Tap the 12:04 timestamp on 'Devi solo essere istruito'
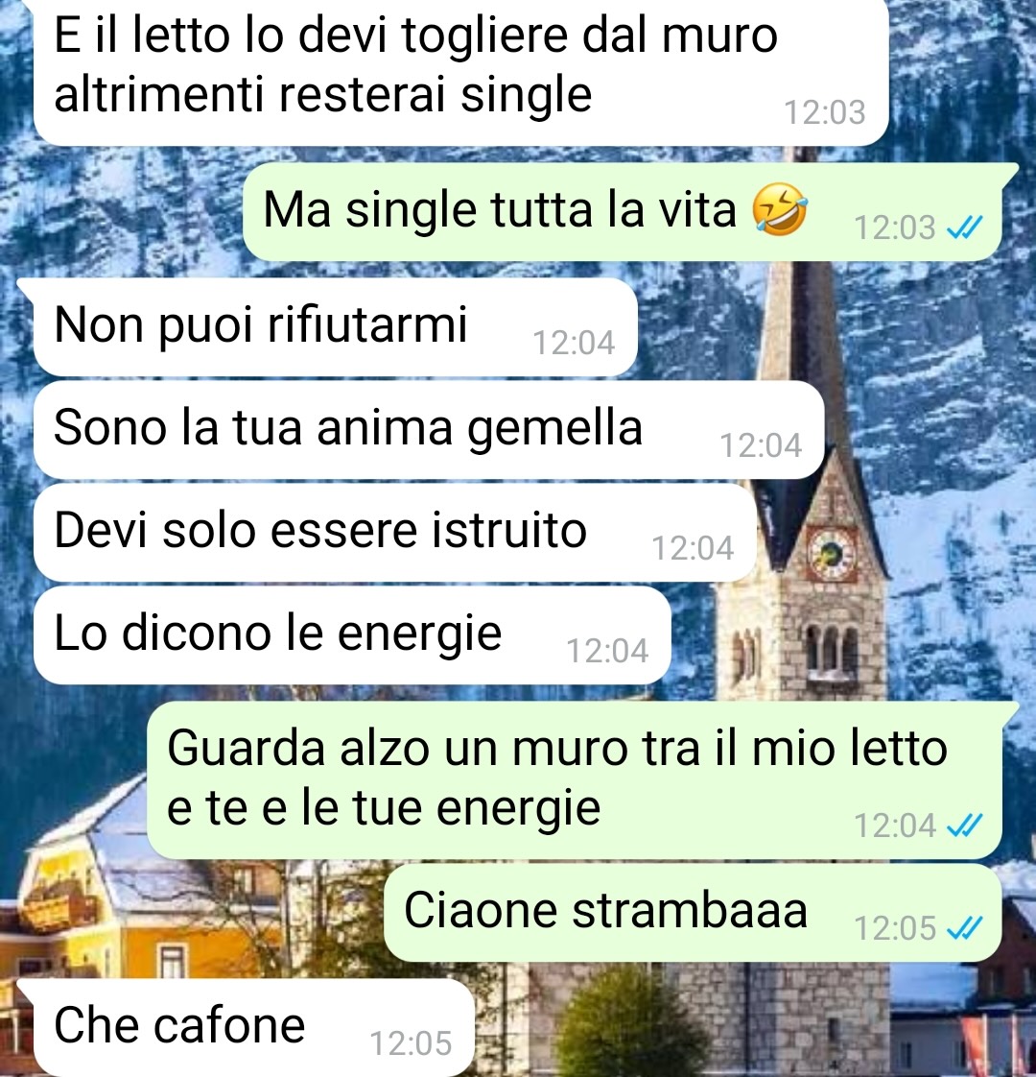 [x=693, y=548]
